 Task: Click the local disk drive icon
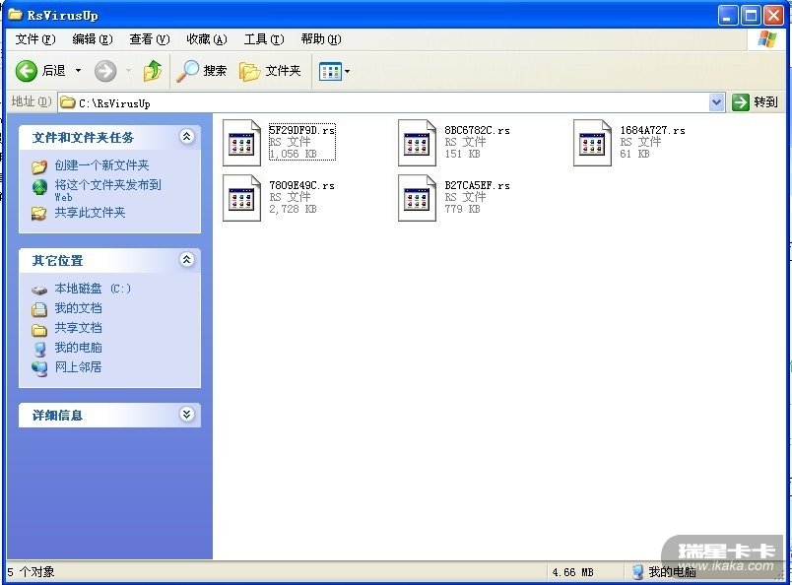(x=38, y=290)
